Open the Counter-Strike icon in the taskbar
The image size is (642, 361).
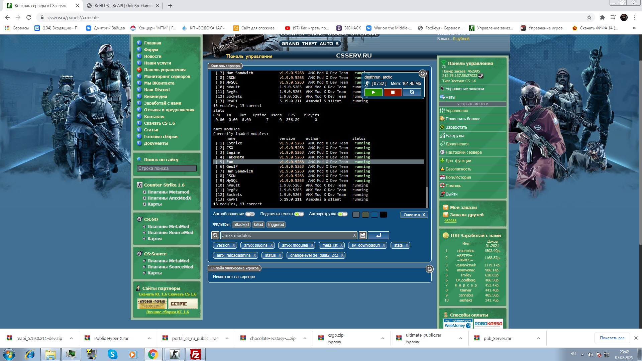pos(175,354)
